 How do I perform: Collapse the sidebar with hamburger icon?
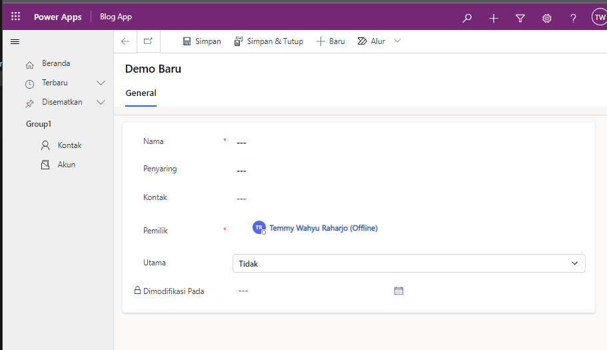point(15,41)
